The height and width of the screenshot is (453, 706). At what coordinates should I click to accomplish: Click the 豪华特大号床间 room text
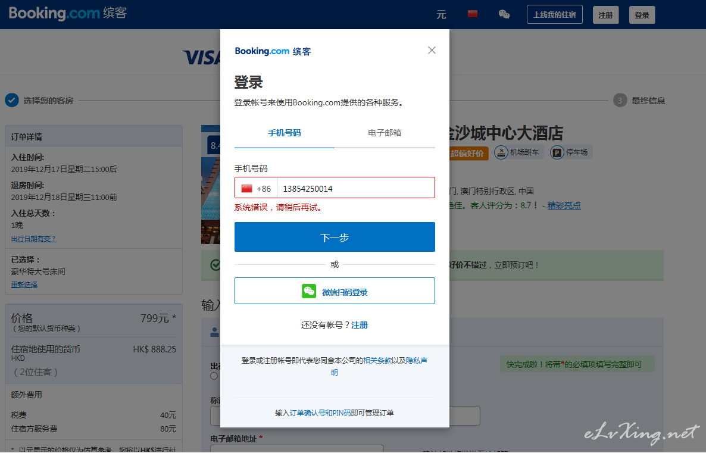tap(38, 271)
